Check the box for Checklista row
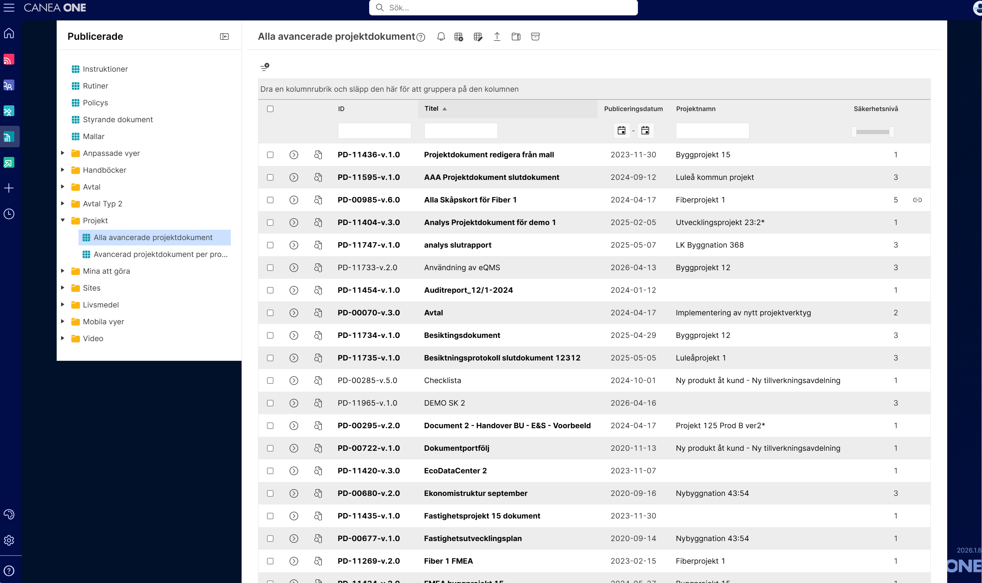 click(x=270, y=380)
